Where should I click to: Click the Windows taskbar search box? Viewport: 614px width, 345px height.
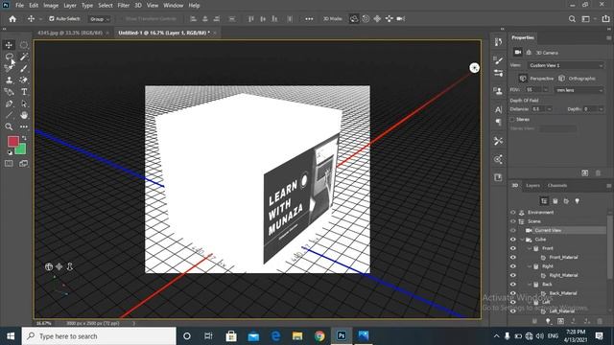99,336
